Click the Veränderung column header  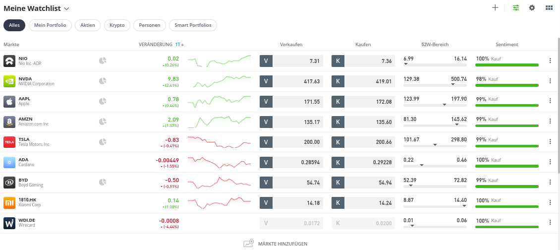(x=156, y=45)
